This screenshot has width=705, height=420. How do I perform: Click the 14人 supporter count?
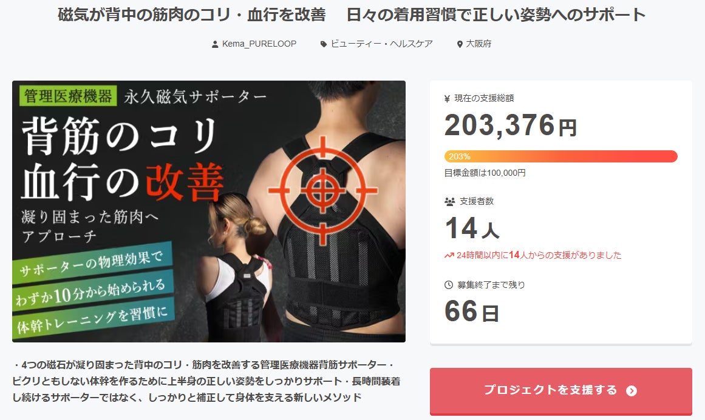click(x=472, y=228)
